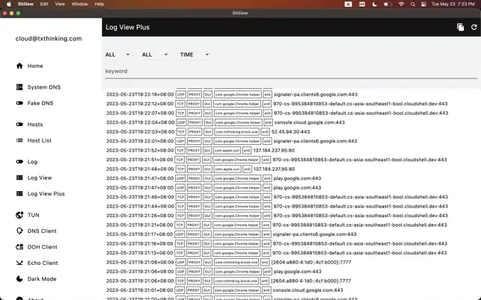Select console.cloud.google.com:443 entry at 19:21:01
The height and width of the screenshot is (300, 481).
click(307, 290)
